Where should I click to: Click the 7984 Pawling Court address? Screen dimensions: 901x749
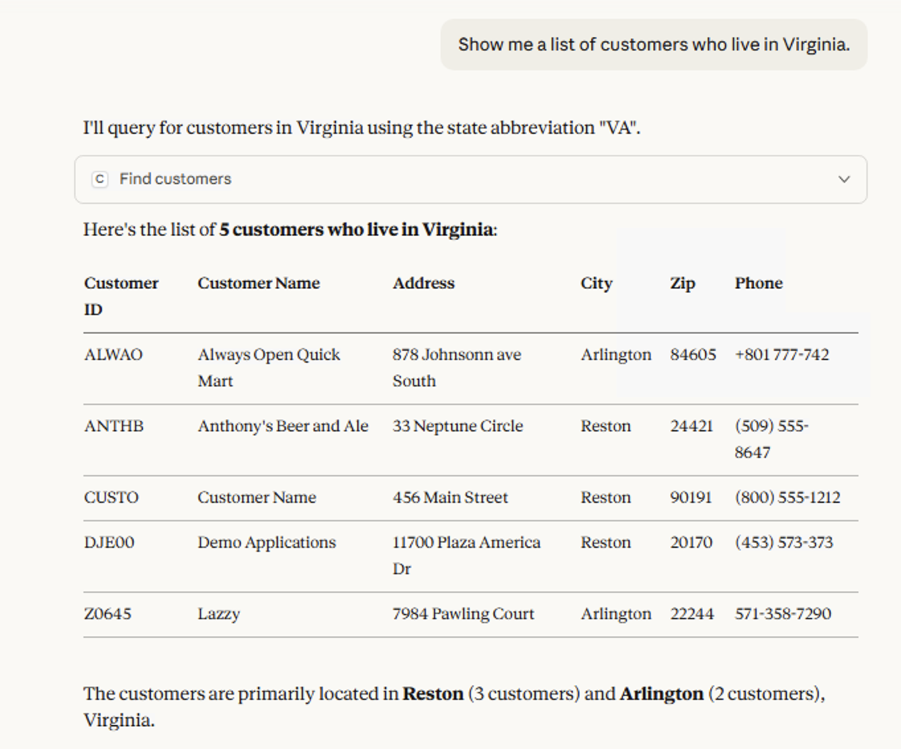tap(463, 614)
